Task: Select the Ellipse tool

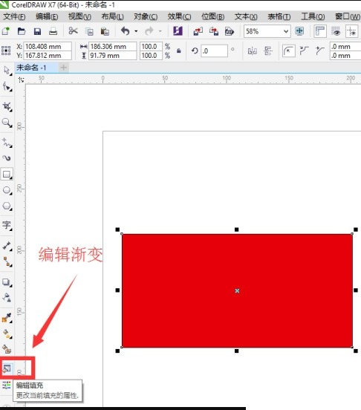Action: coord(7,190)
